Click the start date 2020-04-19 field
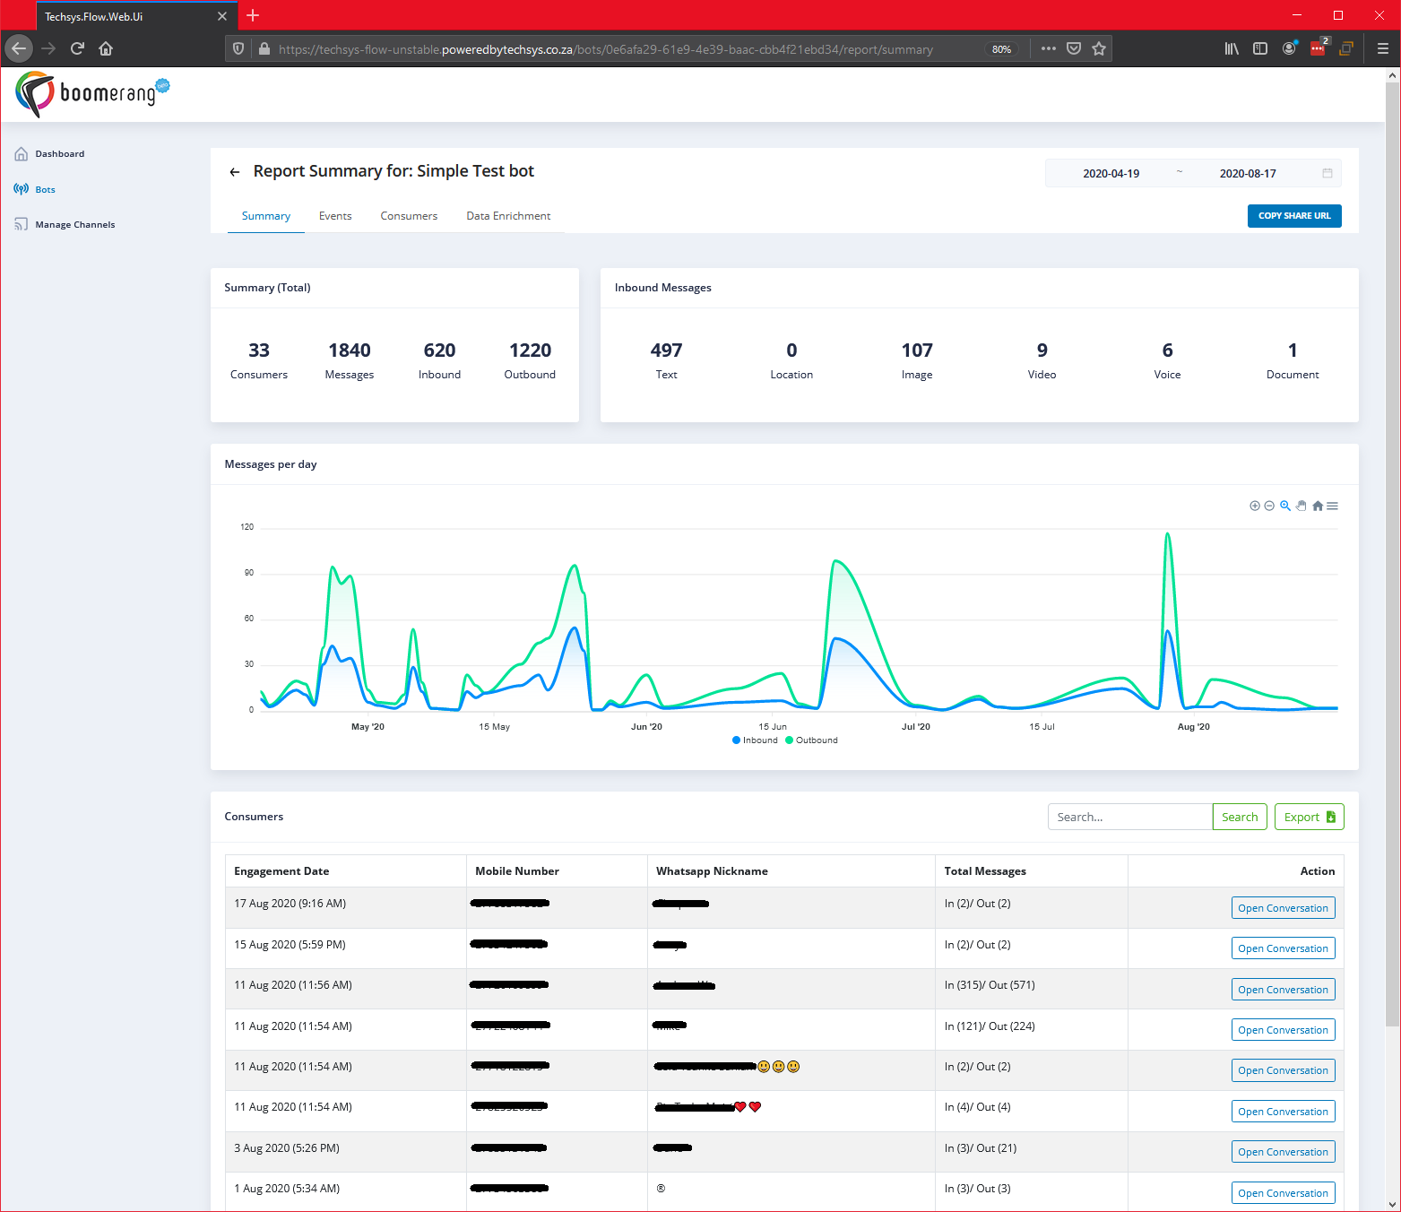This screenshot has width=1401, height=1212. tap(1111, 174)
